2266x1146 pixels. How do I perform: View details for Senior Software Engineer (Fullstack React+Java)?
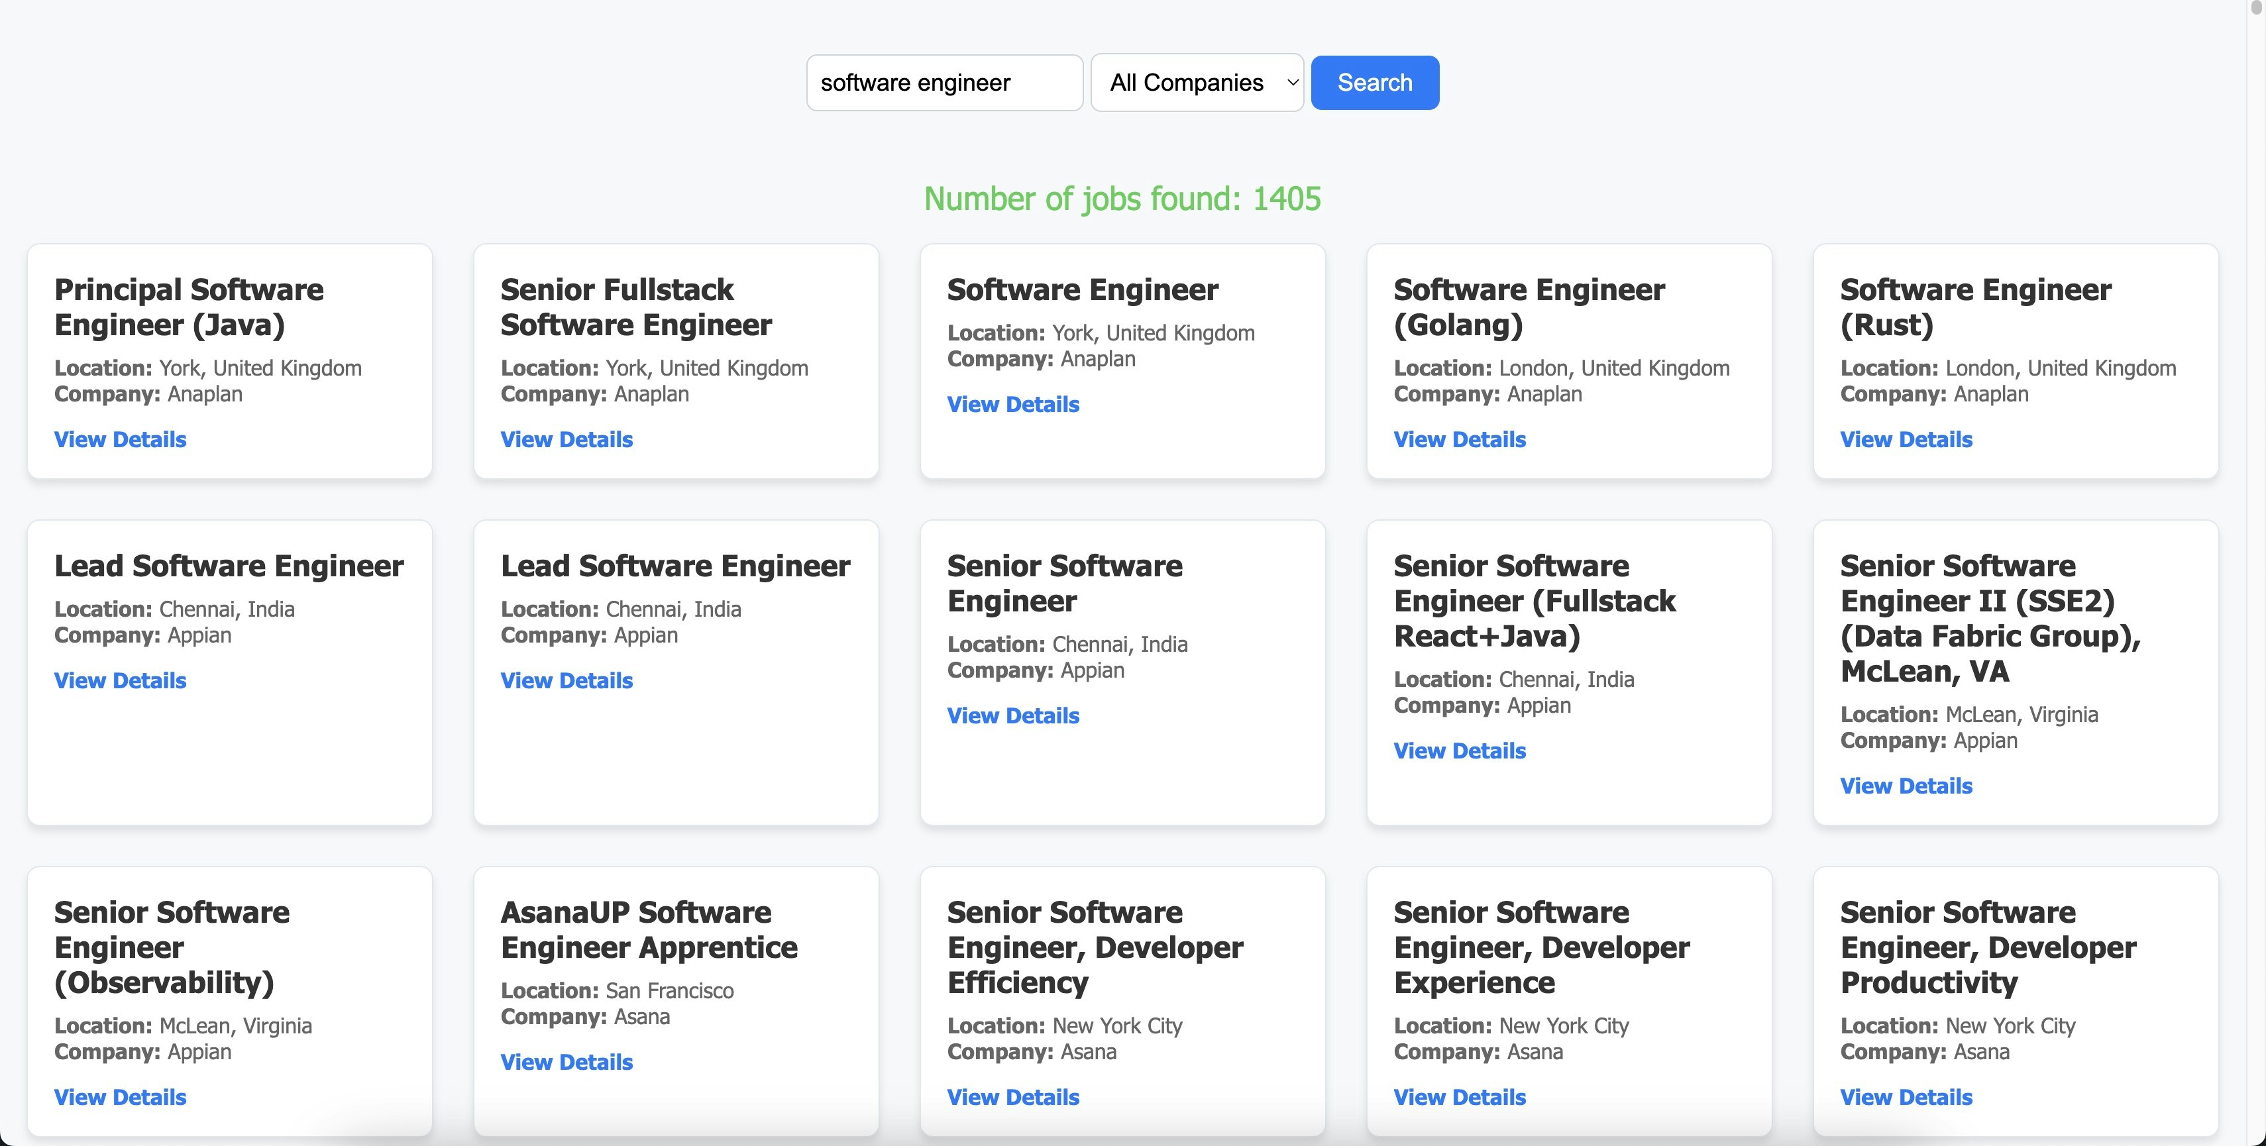[x=1460, y=751]
